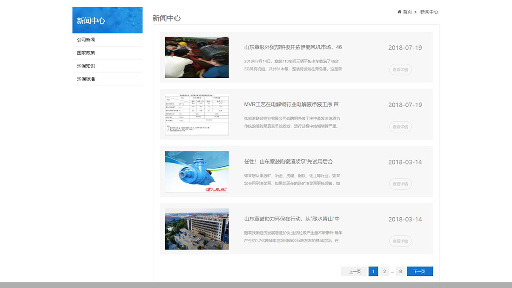
Task: Select page 1 in pagination
Action: tap(373, 271)
